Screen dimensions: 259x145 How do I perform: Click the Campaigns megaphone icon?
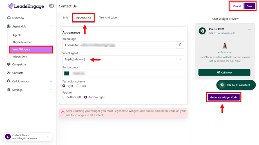coord(9,65)
